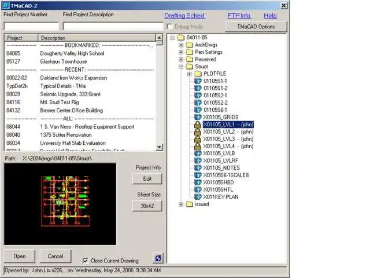This screenshot has width=370, height=278.
Task: Enable the Debug Mode checkbox
Action: pos(169,26)
